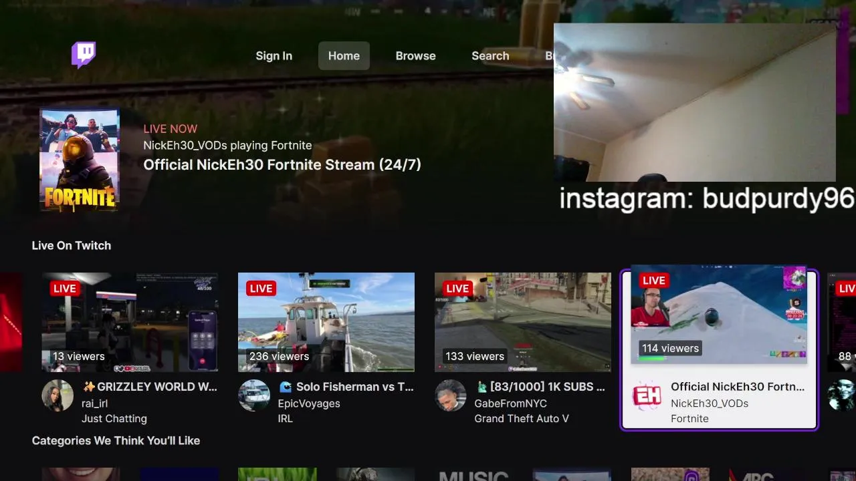This screenshot has height=481, width=856.
Task: Select [83/1000] 1K SUBS stream title
Action: click(540, 387)
